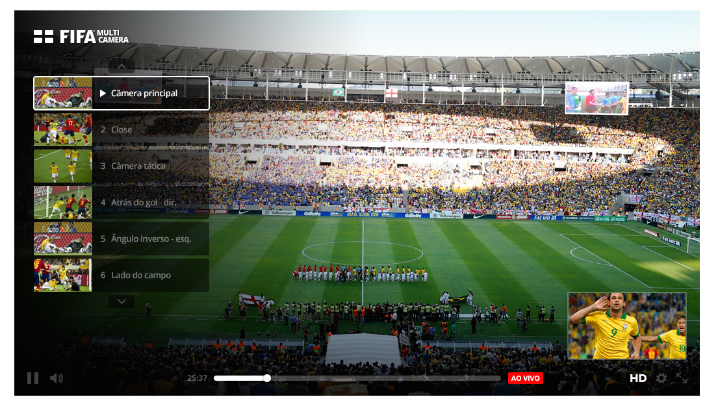
Task: Click the Lado do campo preview thumbnail
Action: (x=63, y=275)
